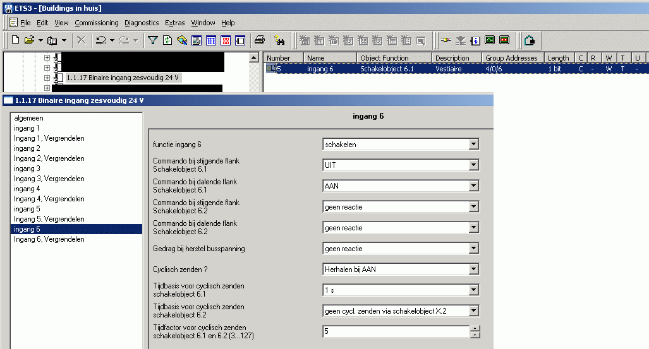The image size is (649, 349).
Task: Click the Print icon
Action: click(x=260, y=40)
